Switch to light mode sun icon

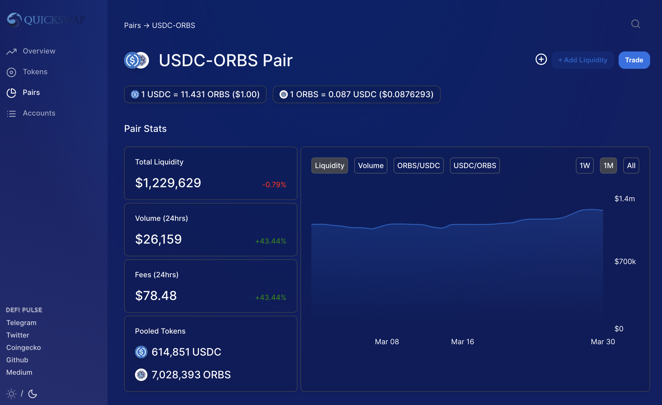tap(11, 394)
